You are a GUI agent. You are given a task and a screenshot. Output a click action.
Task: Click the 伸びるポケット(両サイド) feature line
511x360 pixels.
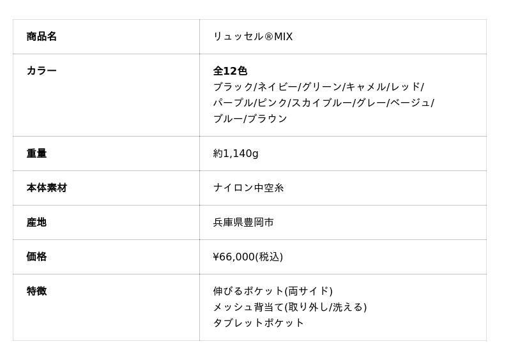273,291
